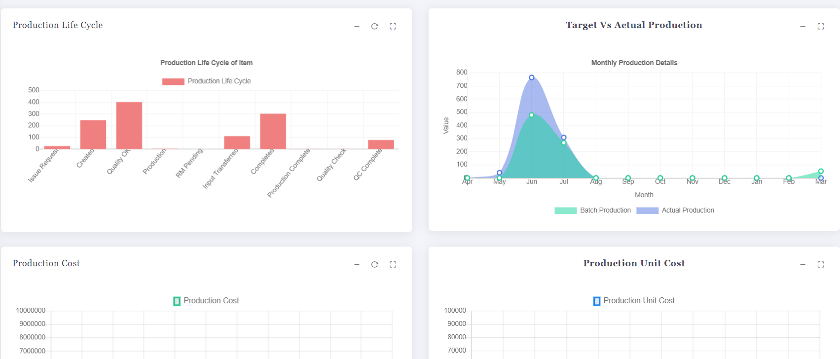Click the May Actual Production data point

click(500, 173)
